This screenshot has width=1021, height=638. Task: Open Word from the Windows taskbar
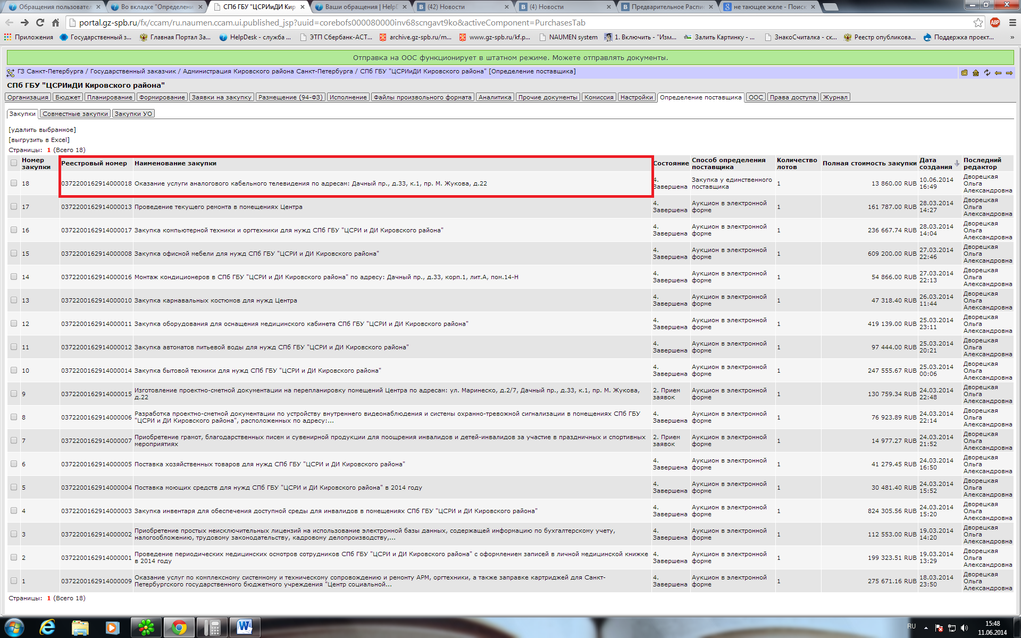(245, 627)
